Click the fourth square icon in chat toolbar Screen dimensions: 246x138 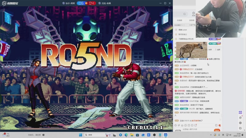[x=185, y=125]
